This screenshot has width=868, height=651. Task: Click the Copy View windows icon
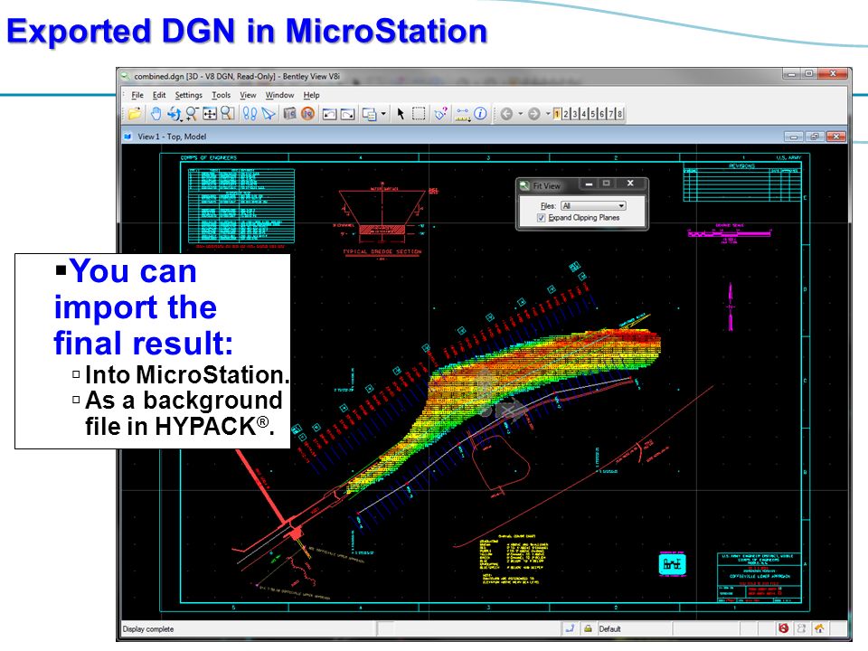369,114
